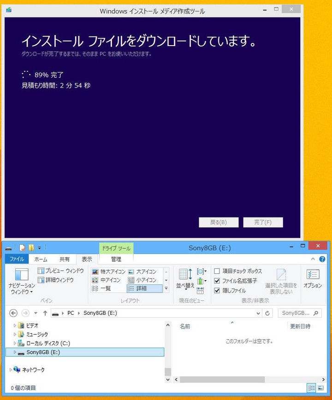The height and width of the screenshot is (400, 332).
Task: Switch to large thumbnails view in status bar
Action: click(320, 388)
